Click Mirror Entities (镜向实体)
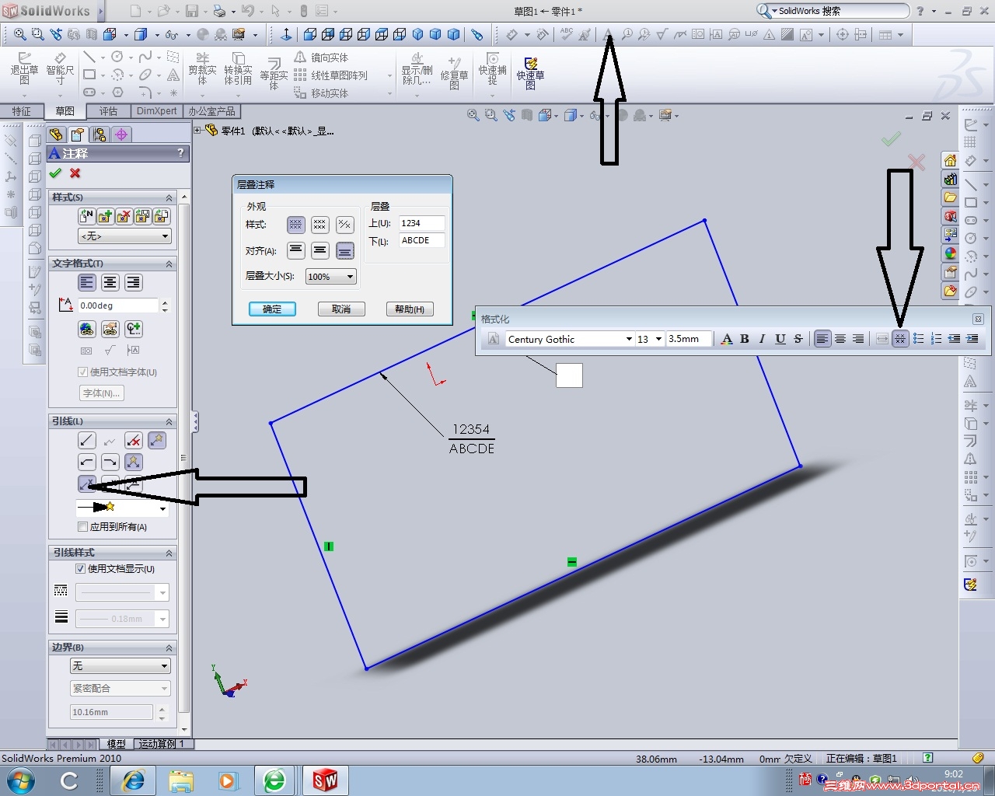 click(321, 58)
